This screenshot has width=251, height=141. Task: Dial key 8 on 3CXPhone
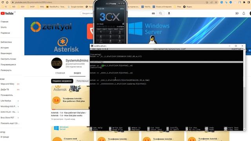(x=110, y=41)
